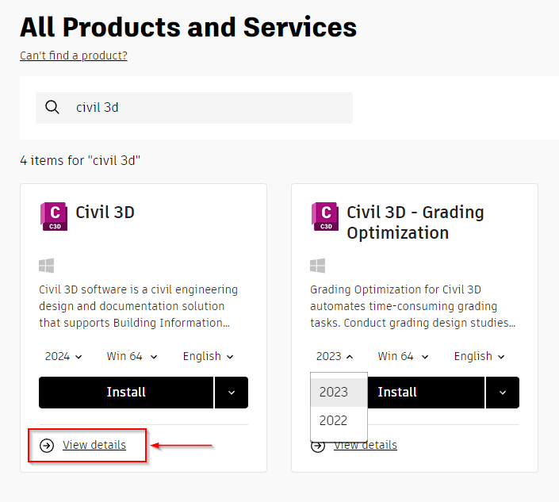Image resolution: width=559 pixels, height=502 pixels.
Task: Click the Grading Optimization product logo
Action: pyautogui.click(x=325, y=217)
